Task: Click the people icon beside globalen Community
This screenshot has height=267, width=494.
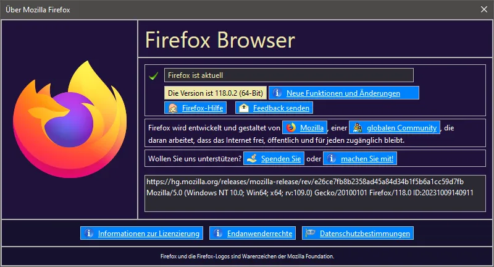Action: click(x=358, y=128)
